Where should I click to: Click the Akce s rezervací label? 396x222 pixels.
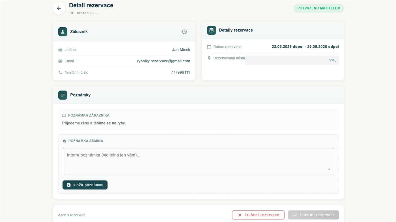(72, 215)
